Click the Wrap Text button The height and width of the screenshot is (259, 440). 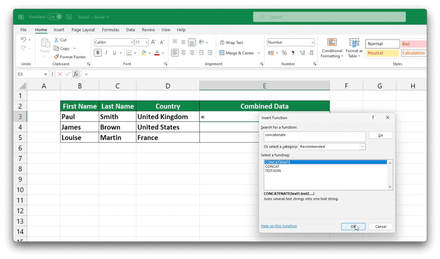click(231, 42)
